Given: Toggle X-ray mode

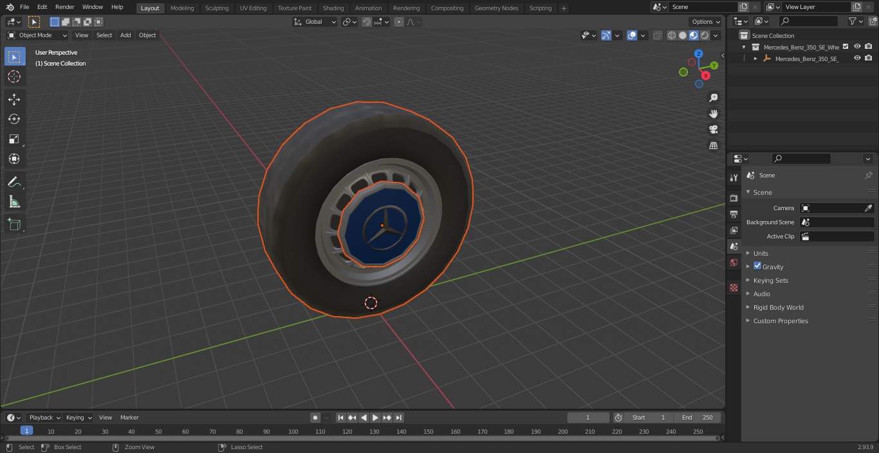Looking at the screenshot, I should [x=657, y=35].
